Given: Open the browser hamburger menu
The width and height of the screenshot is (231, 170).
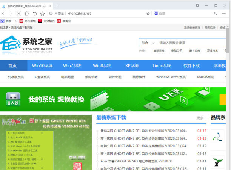Looking at the screenshot, I should tap(224, 14).
